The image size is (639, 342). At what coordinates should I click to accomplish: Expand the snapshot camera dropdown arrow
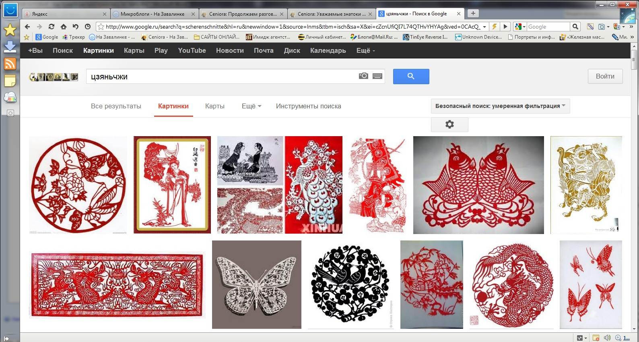(x=608, y=27)
